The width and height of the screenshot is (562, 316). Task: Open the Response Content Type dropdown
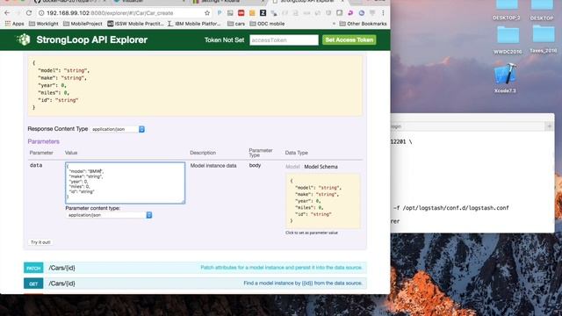point(117,129)
